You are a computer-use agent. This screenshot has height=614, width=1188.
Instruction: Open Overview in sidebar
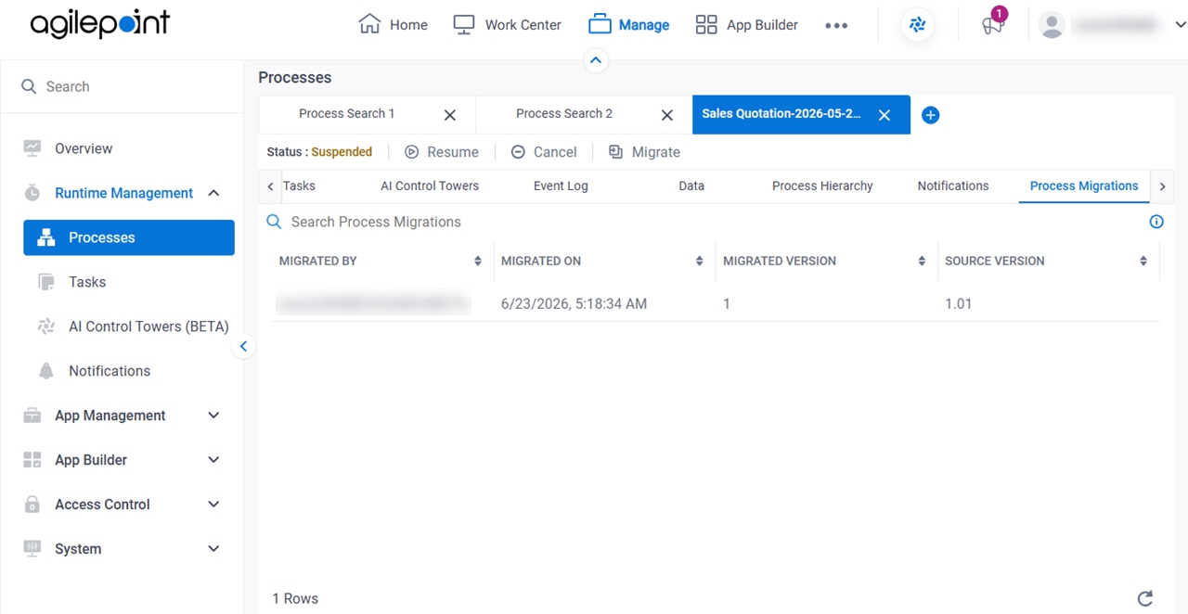pos(83,148)
